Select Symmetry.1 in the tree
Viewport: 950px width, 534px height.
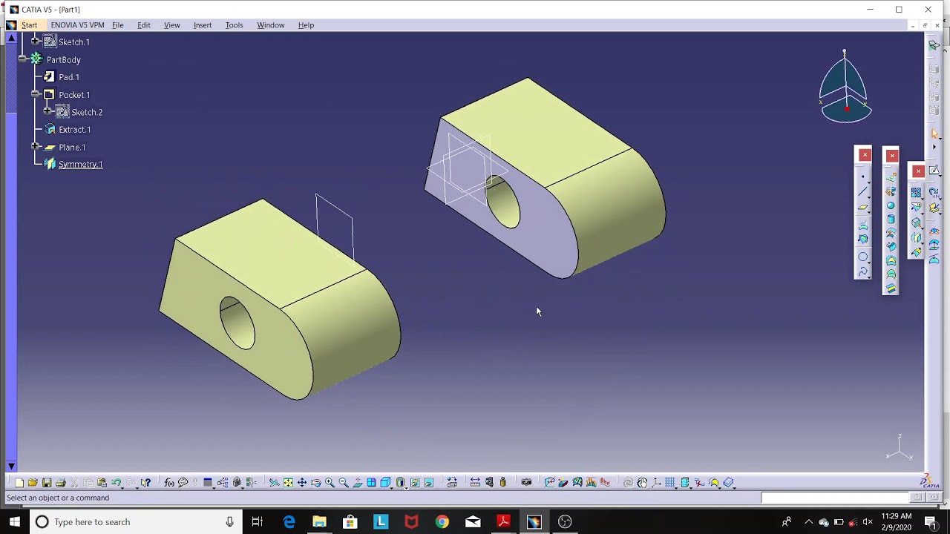pos(80,165)
